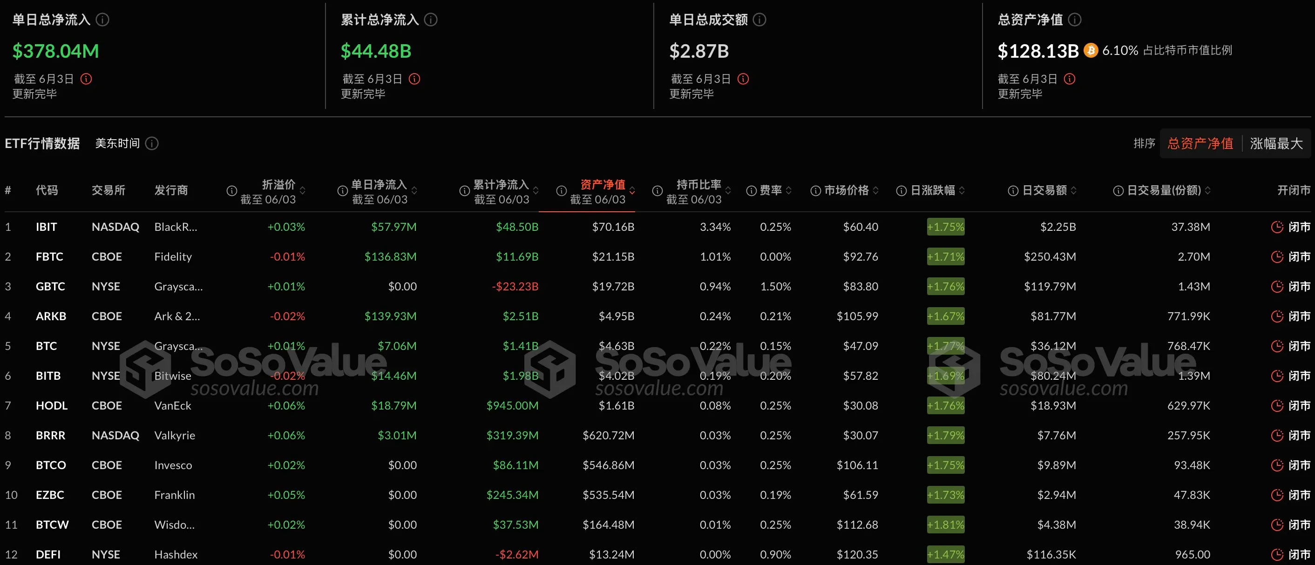The image size is (1315, 565).
Task: Click the $378.04M daily inflow value
Action: tap(55, 51)
